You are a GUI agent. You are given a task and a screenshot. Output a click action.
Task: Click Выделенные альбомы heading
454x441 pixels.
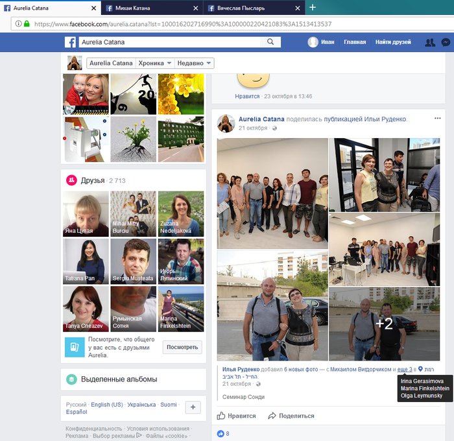click(119, 379)
